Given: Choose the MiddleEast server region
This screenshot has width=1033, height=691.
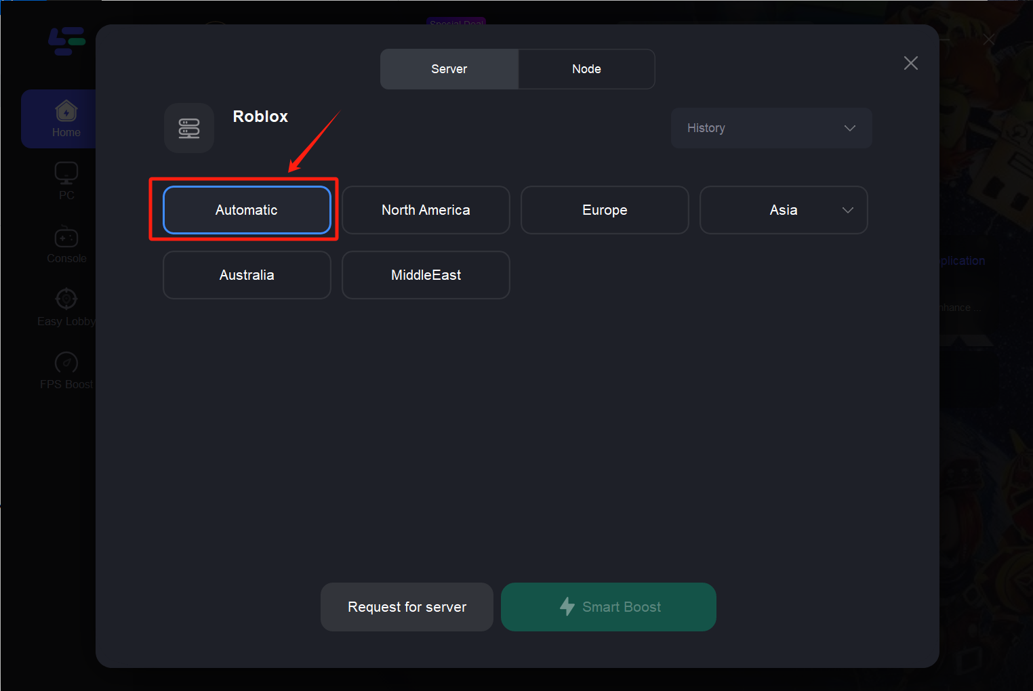Looking at the screenshot, I should click(426, 275).
